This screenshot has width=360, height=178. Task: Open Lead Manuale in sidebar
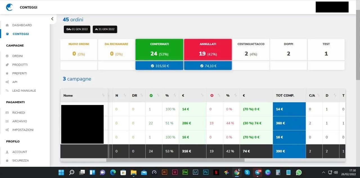pyautogui.click(x=24, y=91)
